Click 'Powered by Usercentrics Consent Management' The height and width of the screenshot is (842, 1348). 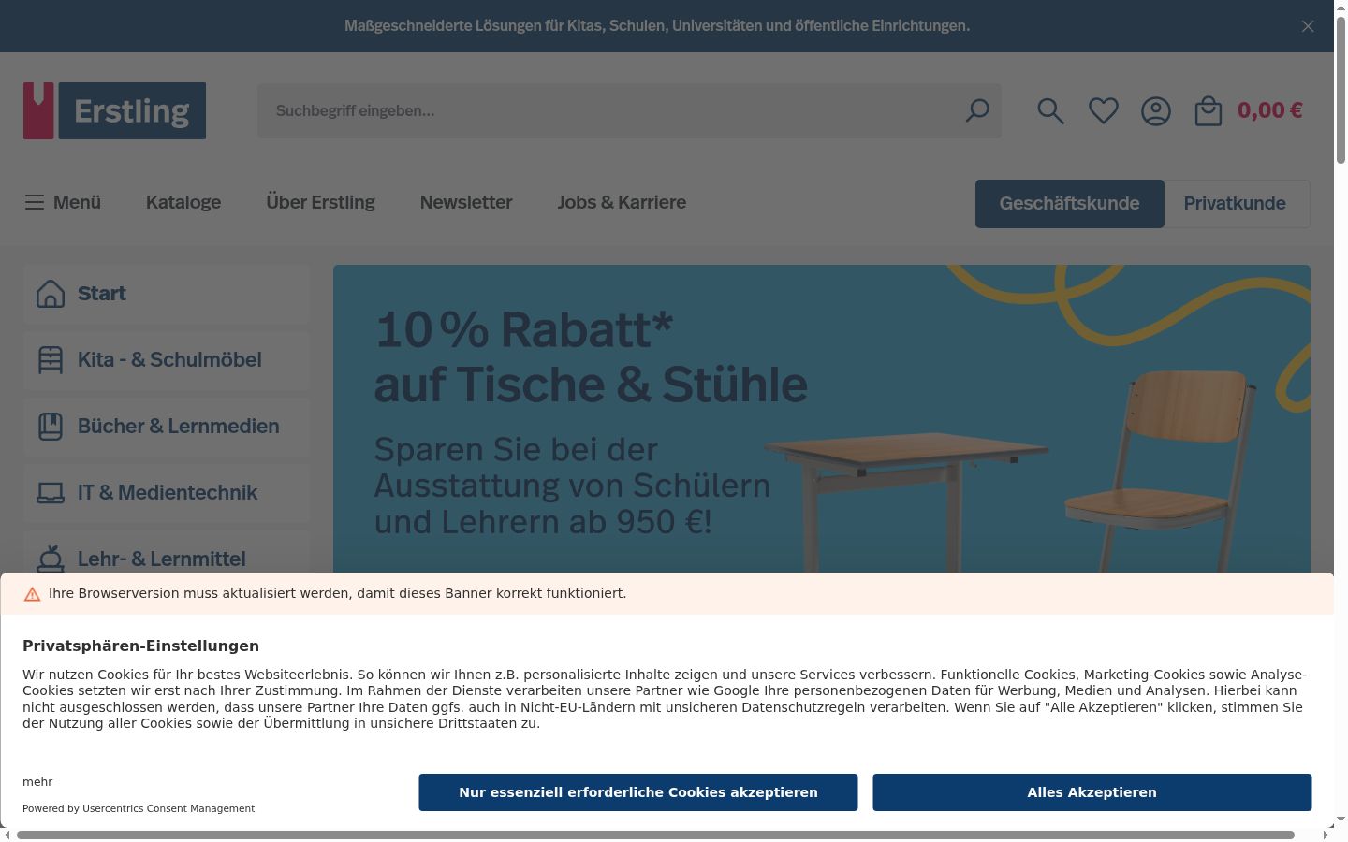click(x=139, y=808)
